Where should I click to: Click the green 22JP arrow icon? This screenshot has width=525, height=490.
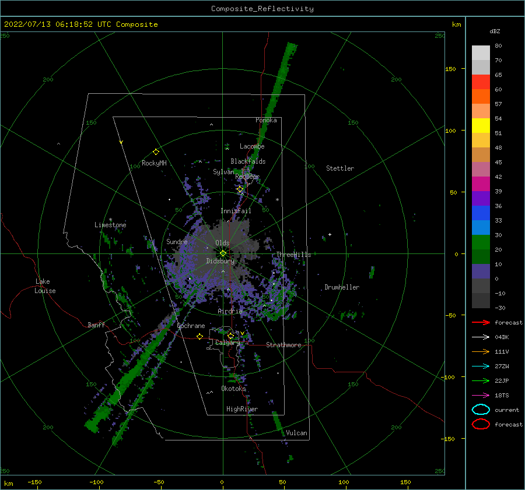(481, 380)
